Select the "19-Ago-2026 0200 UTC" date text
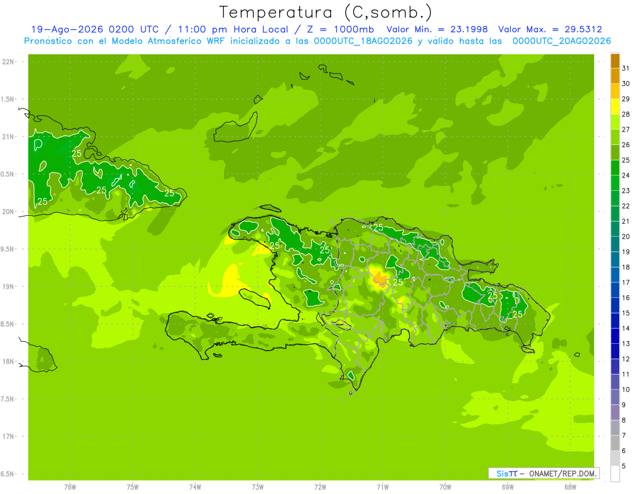The width and height of the screenshot is (640, 494). [94, 29]
